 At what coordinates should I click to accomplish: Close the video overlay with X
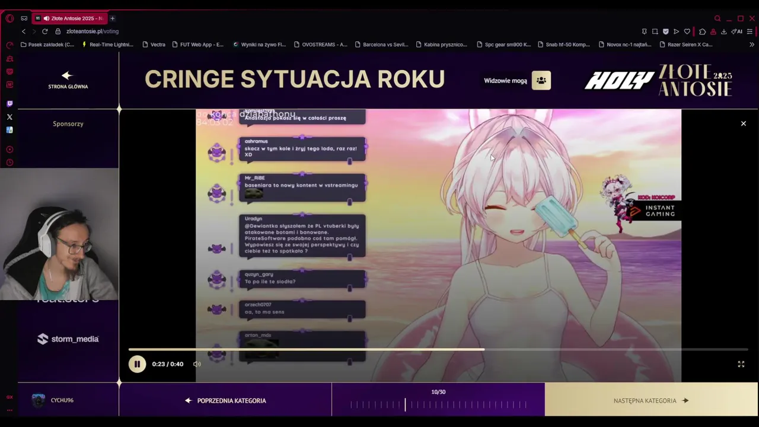743,123
